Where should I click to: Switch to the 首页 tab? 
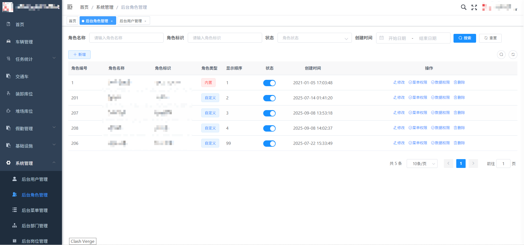pos(72,21)
